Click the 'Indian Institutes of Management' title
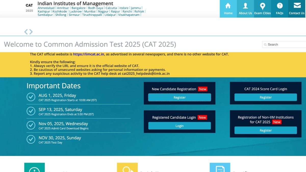 tap(75, 3)
